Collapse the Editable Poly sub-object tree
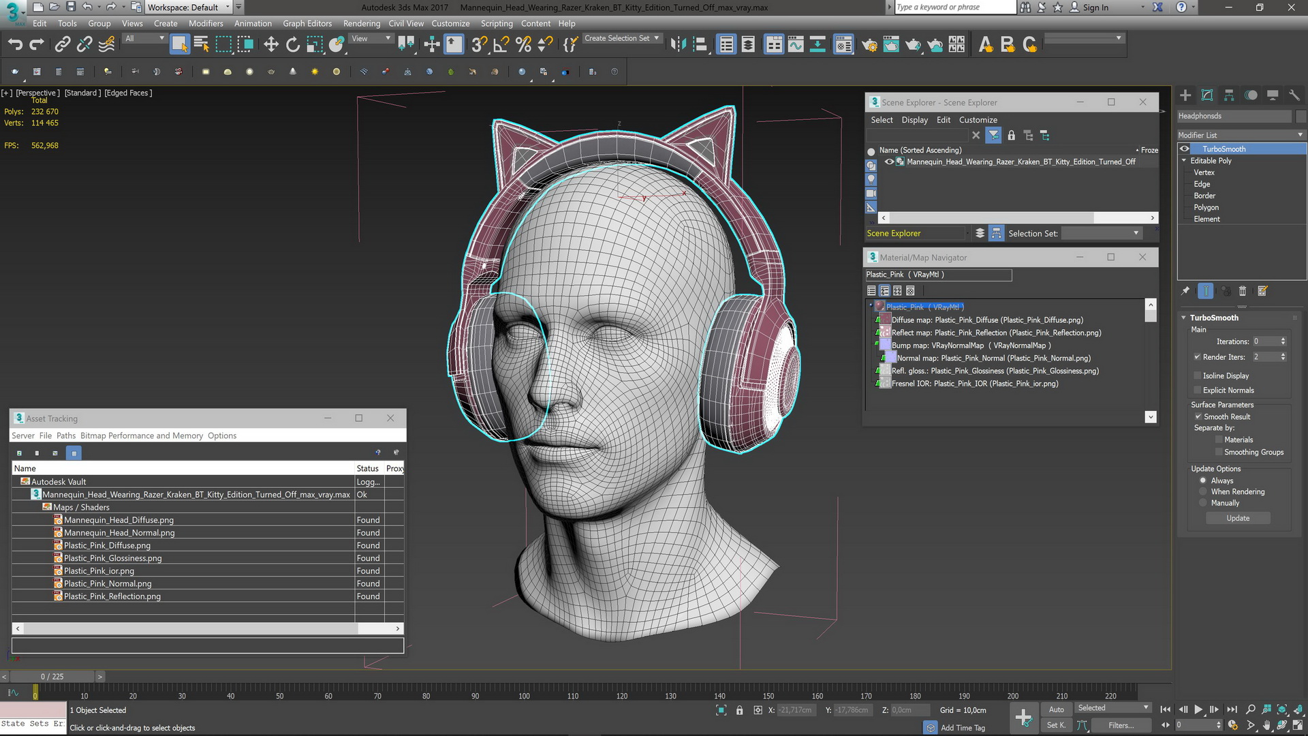1308x736 pixels. tap(1184, 161)
